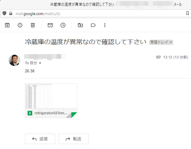The image size is (191, 149).
Task: Delete the email using the trash icon
Action: [33, 25]
